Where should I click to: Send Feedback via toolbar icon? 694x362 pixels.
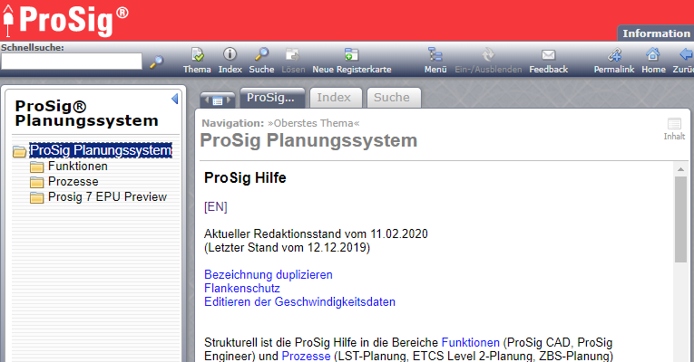(x=548, y=61)
